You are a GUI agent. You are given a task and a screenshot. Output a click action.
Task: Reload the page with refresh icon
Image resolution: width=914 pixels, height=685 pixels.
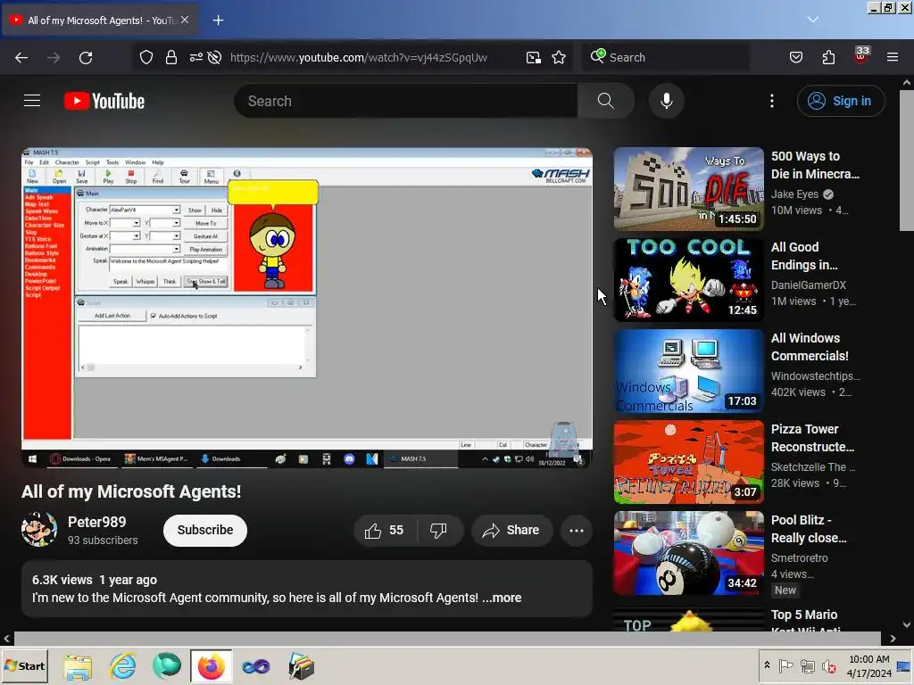click(86, 57)
